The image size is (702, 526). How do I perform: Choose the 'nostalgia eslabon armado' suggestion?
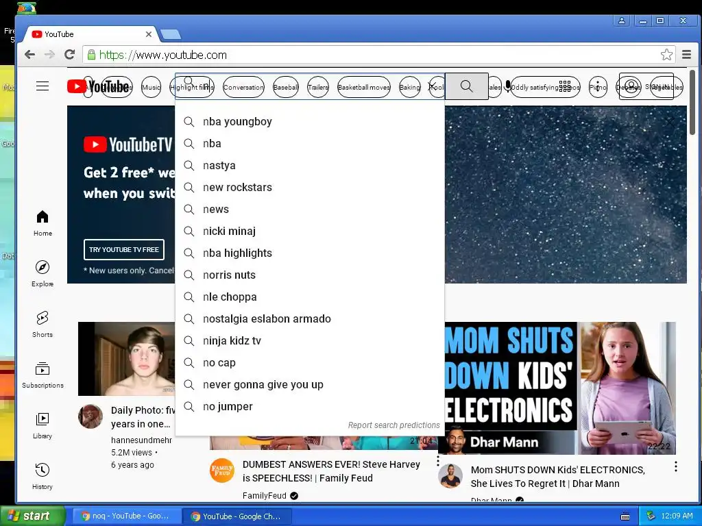(310, 319)
